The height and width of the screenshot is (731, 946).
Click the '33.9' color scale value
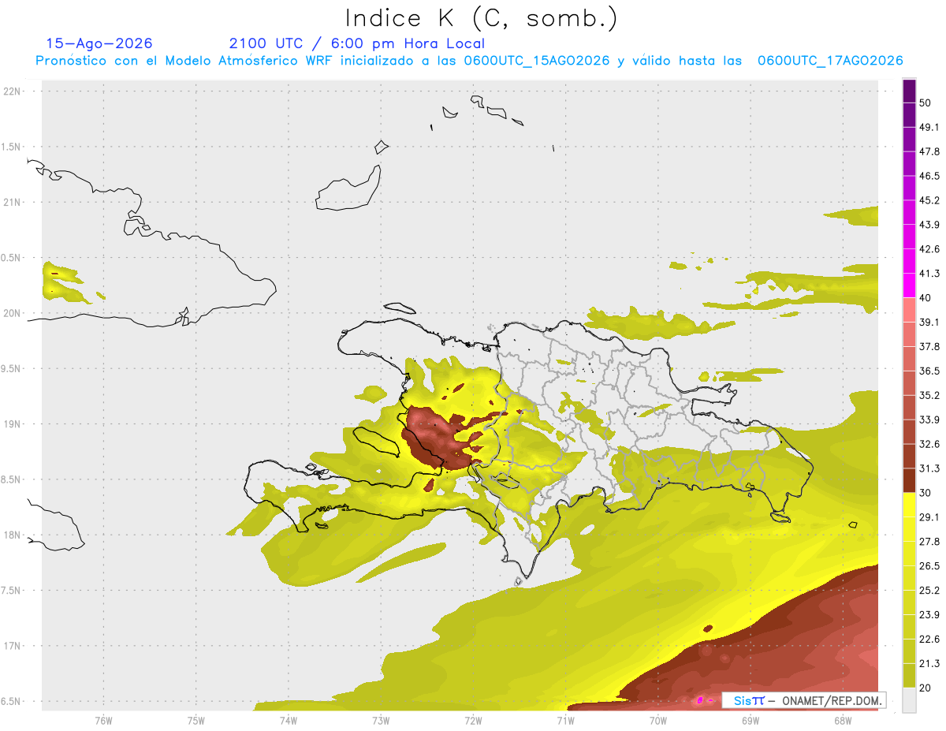(929, 420)
